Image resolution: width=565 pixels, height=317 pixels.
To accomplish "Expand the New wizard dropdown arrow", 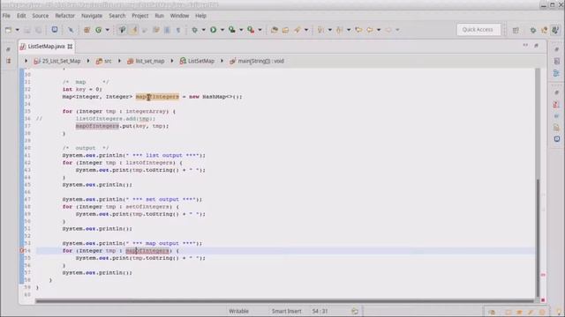I will pyautogui.click(x=18, y=30).
